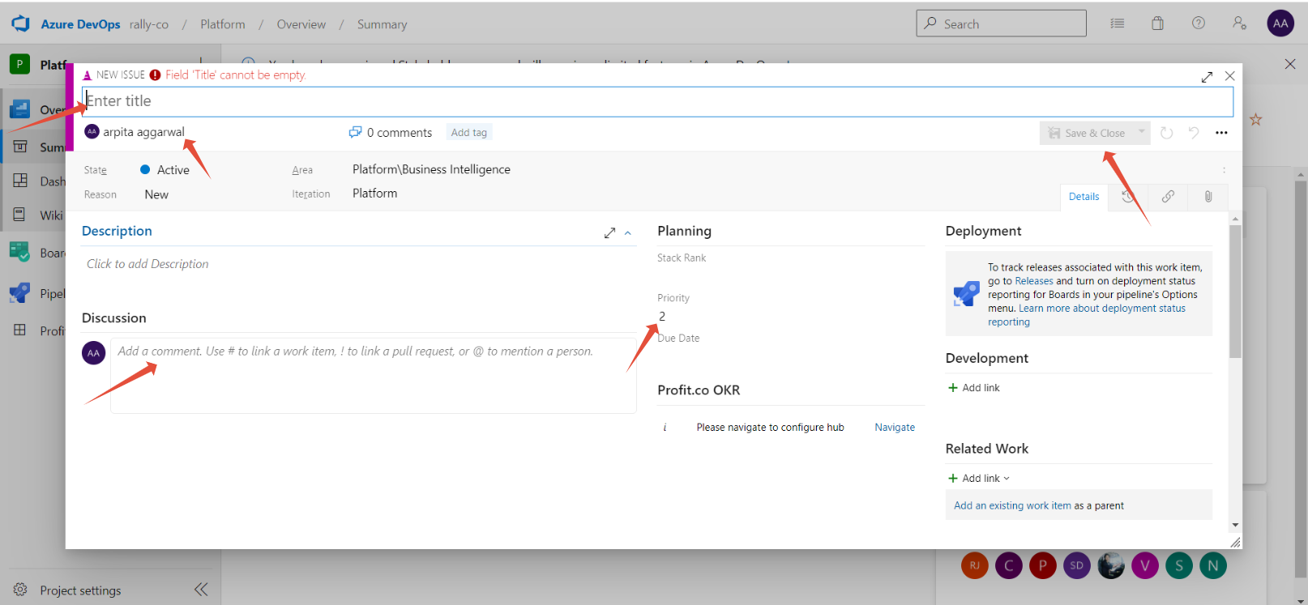Click the Platform breadcrumb
The image size is (1308, 605).
[223, 24]
